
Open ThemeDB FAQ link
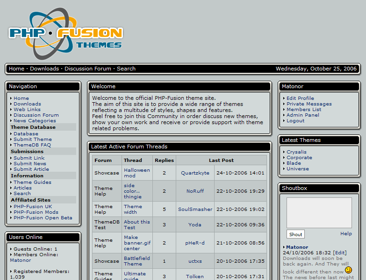32,145
